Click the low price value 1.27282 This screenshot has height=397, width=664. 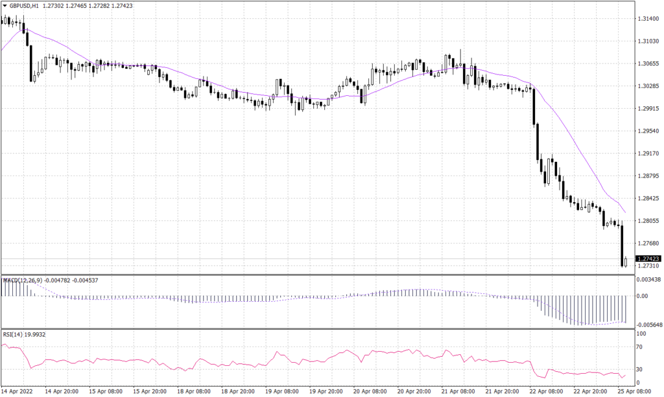coord(99,6)
